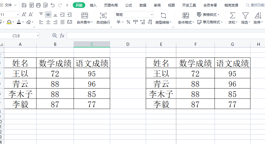Image resolution: width=265 pixels, height=144 pixels.
Task: Align text to bottom of cell
Action: [x=55, y=15]
